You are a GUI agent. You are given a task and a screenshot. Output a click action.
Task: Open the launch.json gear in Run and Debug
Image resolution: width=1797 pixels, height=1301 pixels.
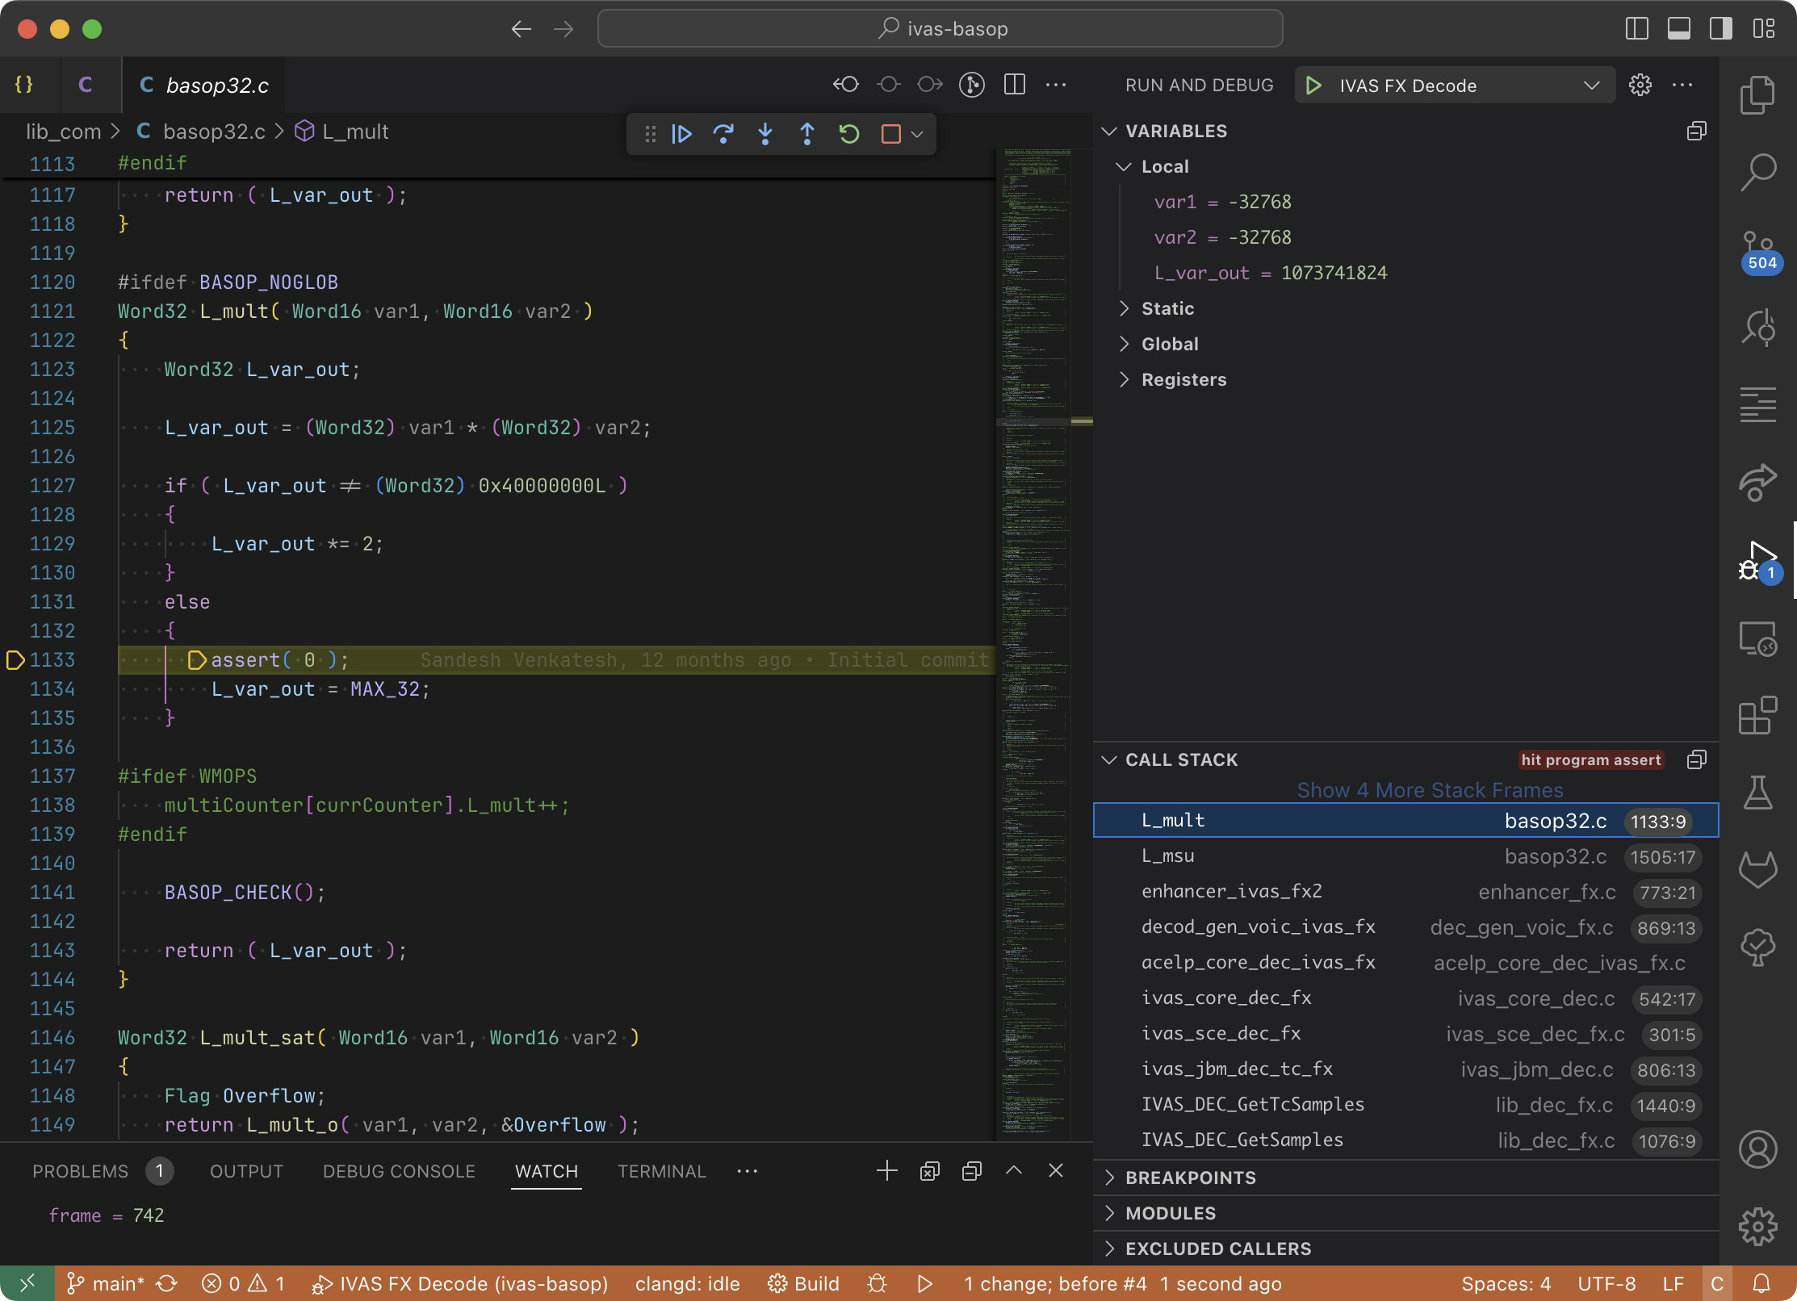pos(1640,86)
